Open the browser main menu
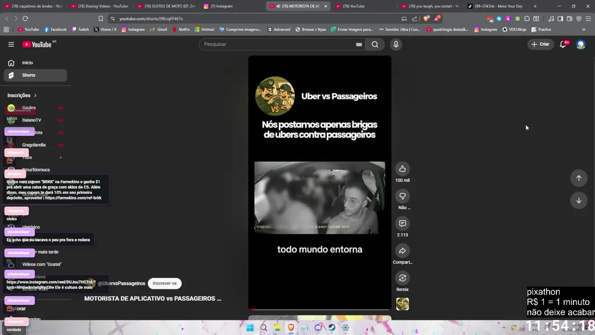The width and height of the screenshot is (595, 335). pos(588,19)
